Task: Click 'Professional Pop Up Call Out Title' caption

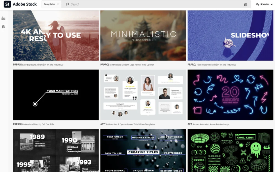Action: 38,124
